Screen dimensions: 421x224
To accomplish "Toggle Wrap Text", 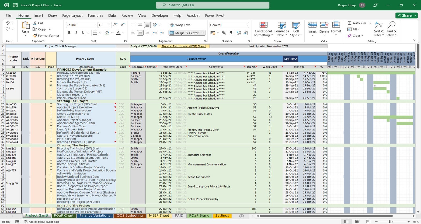I will click(x=180, y=25).
